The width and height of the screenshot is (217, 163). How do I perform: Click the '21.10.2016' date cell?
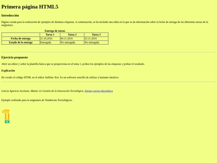click(x=50, y=39)
